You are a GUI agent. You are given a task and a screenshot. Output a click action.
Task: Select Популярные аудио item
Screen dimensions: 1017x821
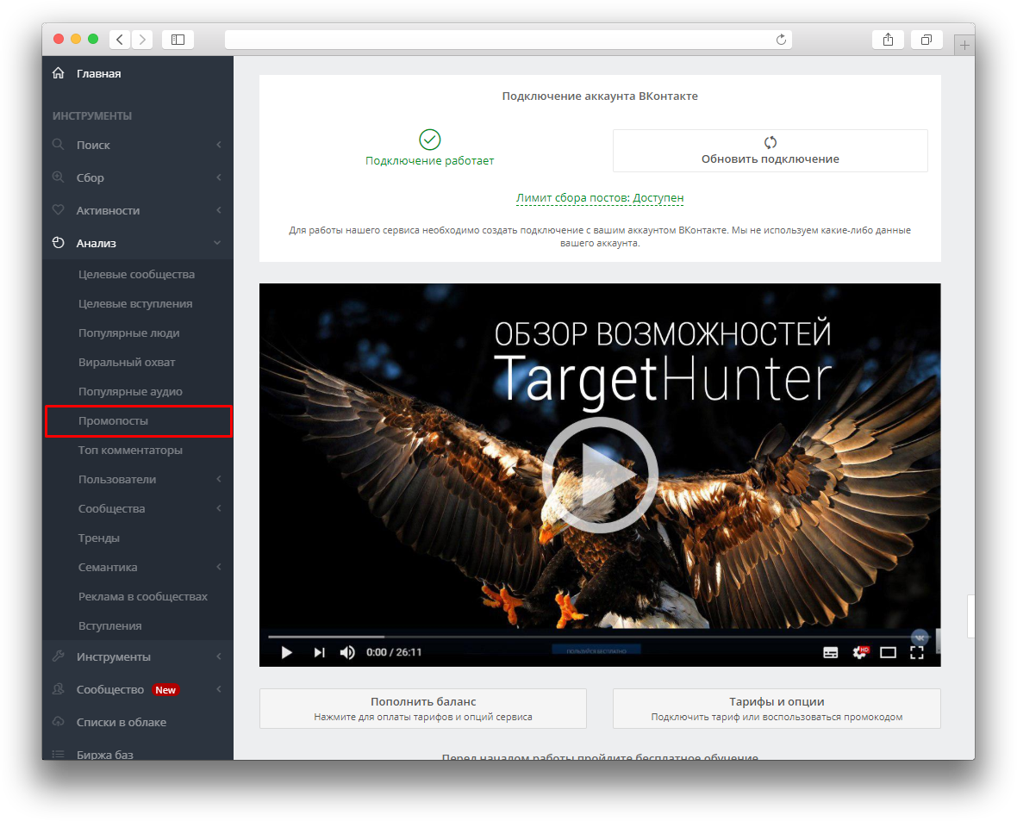point(130,391)
